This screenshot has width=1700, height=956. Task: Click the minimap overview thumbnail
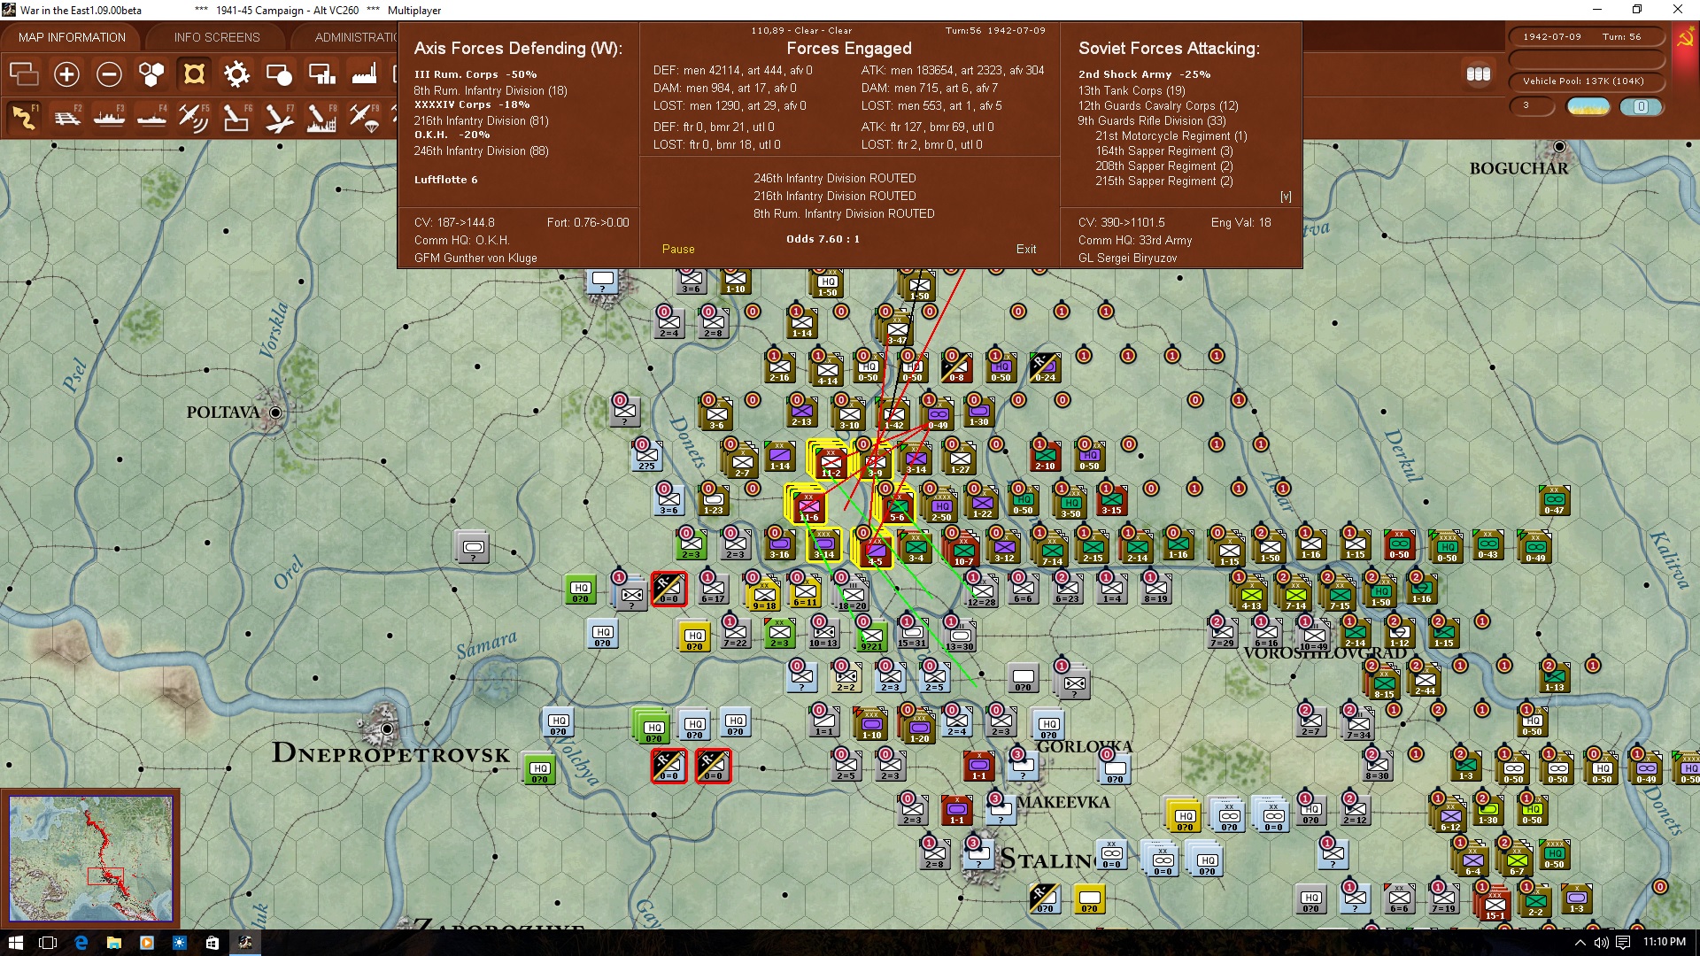[91, 859]
